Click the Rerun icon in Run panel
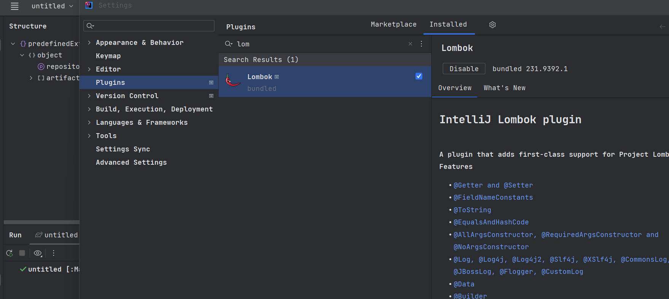The width and height of the screenshot is (669, 299). [x=10, y=253]
